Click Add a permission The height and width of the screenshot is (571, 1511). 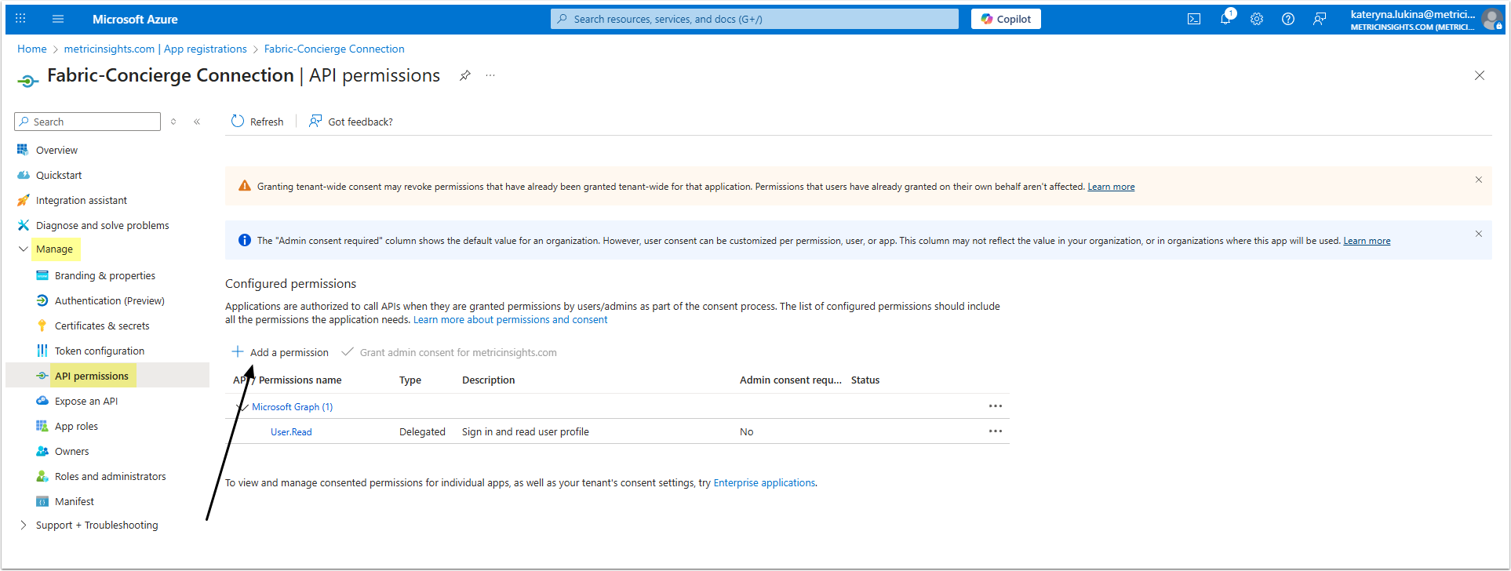(281, 352)
